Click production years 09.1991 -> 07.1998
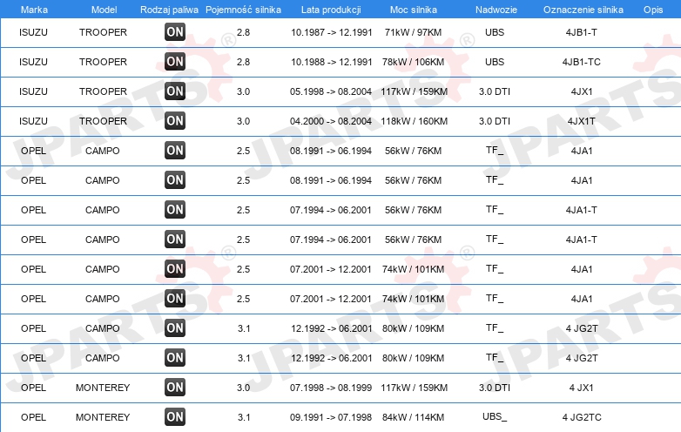The width and height of the screenshot is (681, 432). coord(331,417)
